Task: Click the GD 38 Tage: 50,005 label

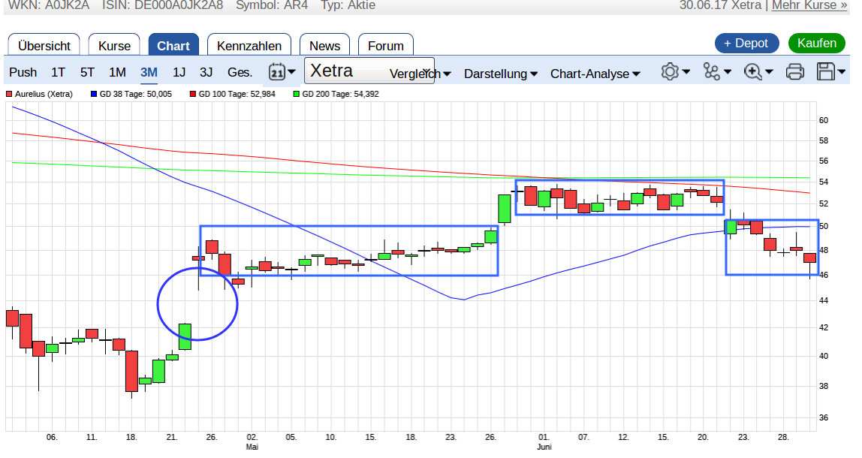Action: tap(135, 94)
